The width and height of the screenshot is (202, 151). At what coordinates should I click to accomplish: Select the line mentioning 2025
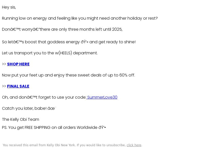click(62, 29)
